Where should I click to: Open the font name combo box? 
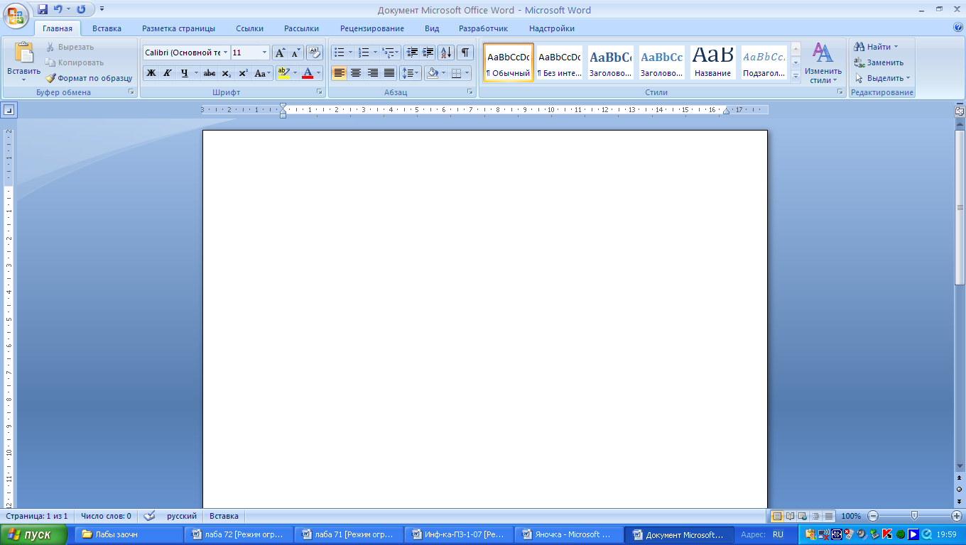[187, 53]
